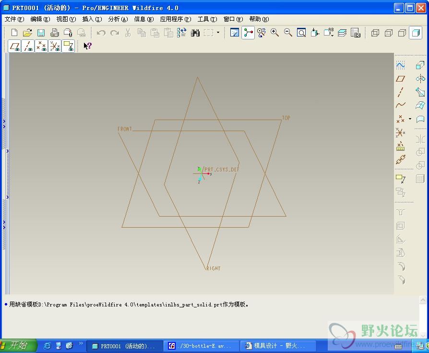Create a new file with New icon
Viewport: 429px width, 353px height.
[14, 33]
